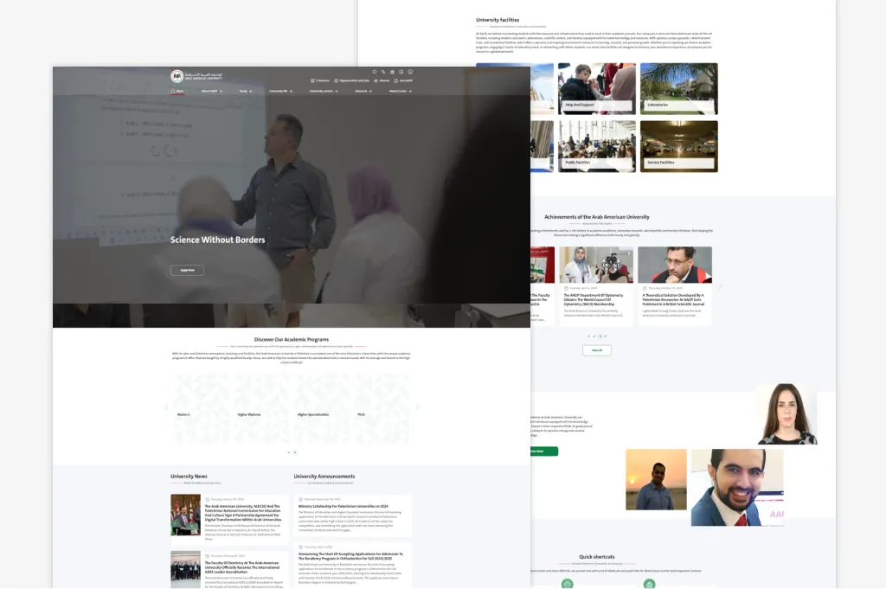The image size is (886, 589).
Task: Click next arrow on academic programs carousel
Action: tap(417, 407)
